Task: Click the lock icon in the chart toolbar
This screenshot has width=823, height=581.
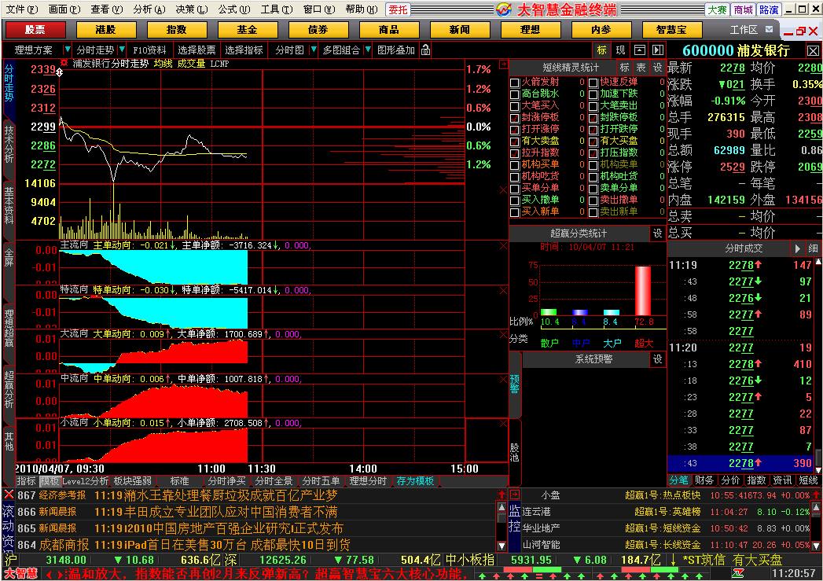Action: (x=426, y=50)
